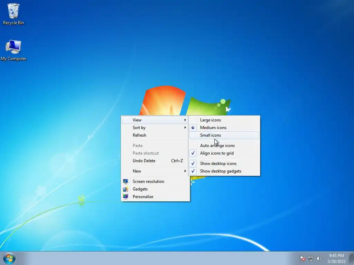Click the Gadgets menu icon
Image resolution: width=354 pixels, height=265 pixels.
125,189
